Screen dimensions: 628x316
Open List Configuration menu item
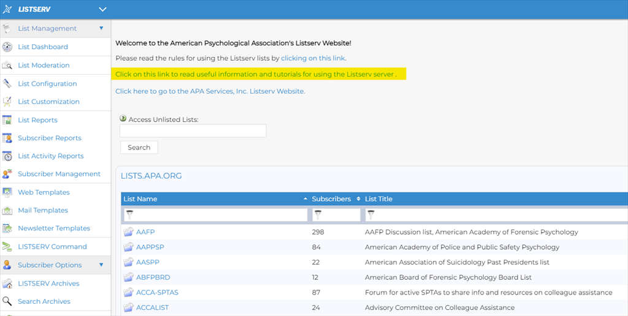(47, 84)
